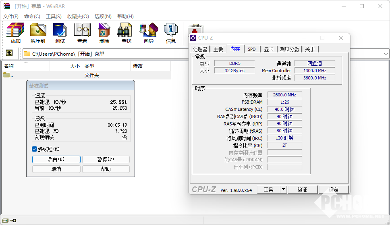Click the up-one-level folder arrow icon

(x=9, y=53)
